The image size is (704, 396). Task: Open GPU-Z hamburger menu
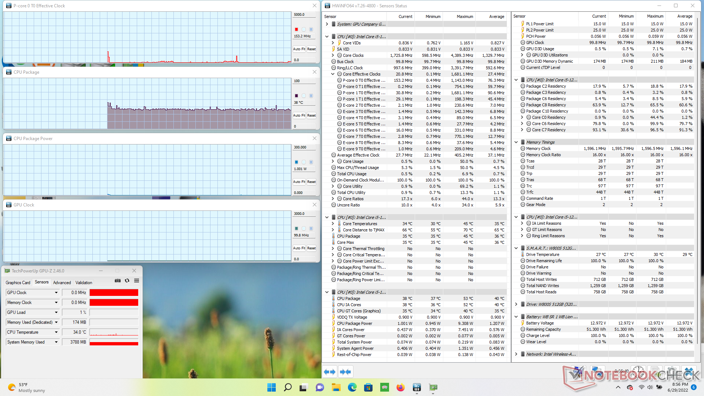coord(136,280)
